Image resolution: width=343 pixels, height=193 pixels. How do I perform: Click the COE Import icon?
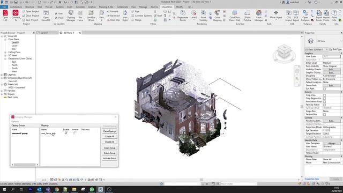(x=288, y=16)
